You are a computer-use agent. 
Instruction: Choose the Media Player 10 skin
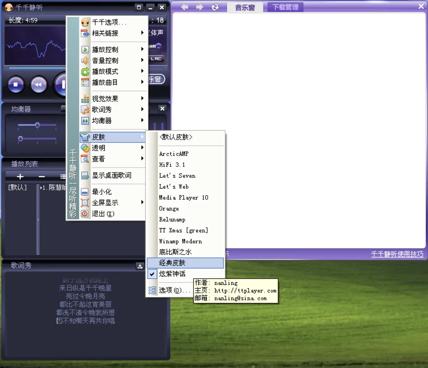(x=185, y=197)
